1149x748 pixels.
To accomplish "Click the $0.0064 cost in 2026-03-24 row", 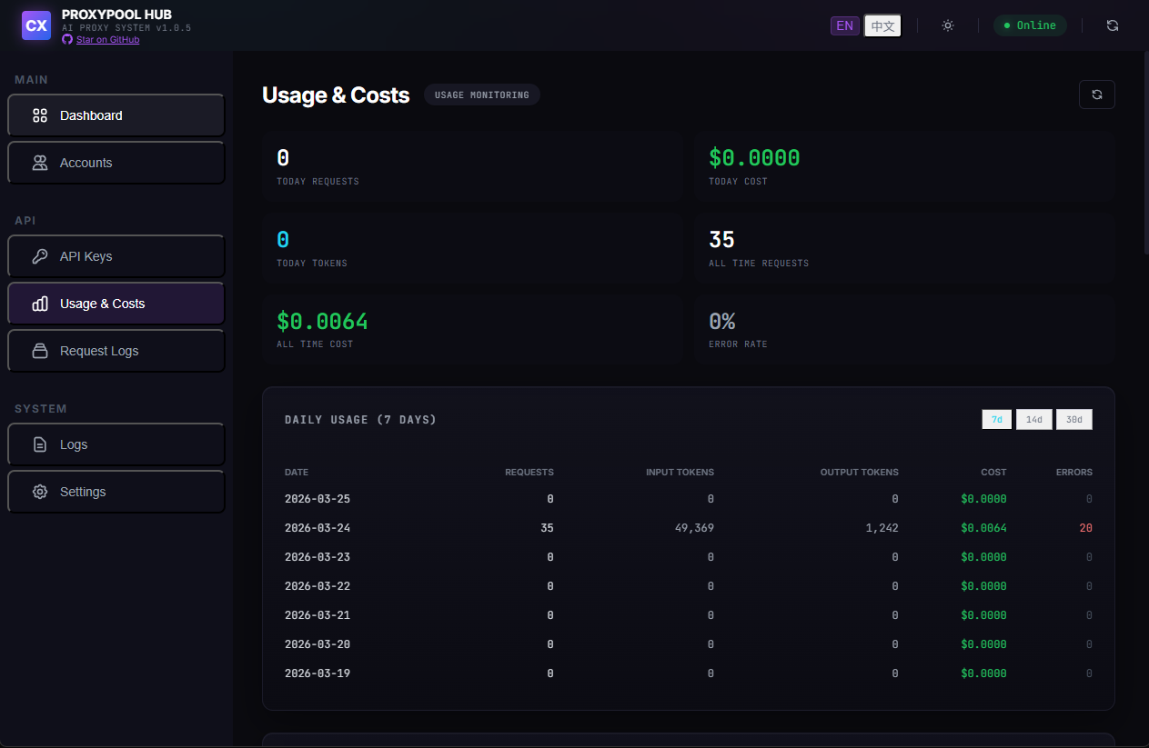I will click(x=984, y=528).
